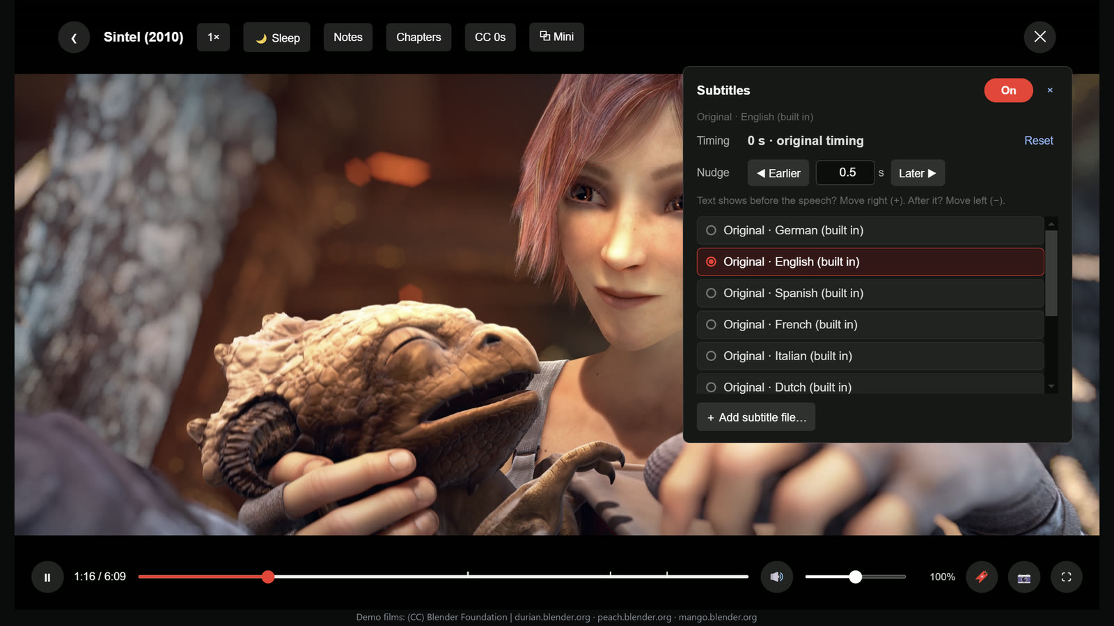
Task: Go back using the left chevron button
Action: [x=74, y=37]
